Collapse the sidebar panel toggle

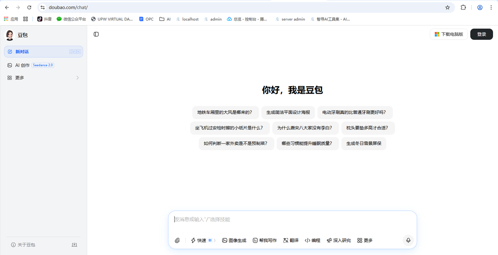tap(96, 34)
